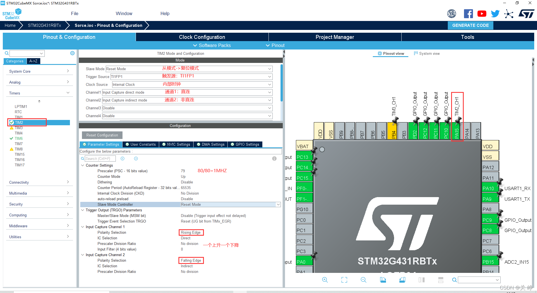Viewport: 537px width, 293px height.
Task: Flip the chip vertically
Action: (441, 280)
